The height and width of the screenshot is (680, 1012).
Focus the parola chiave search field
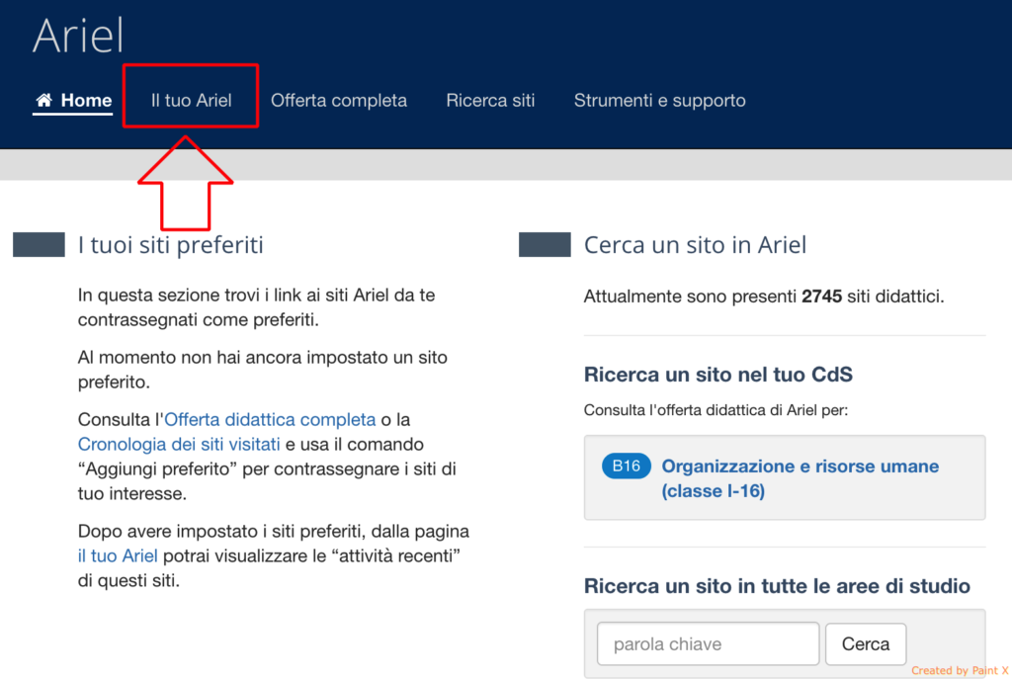708,643
